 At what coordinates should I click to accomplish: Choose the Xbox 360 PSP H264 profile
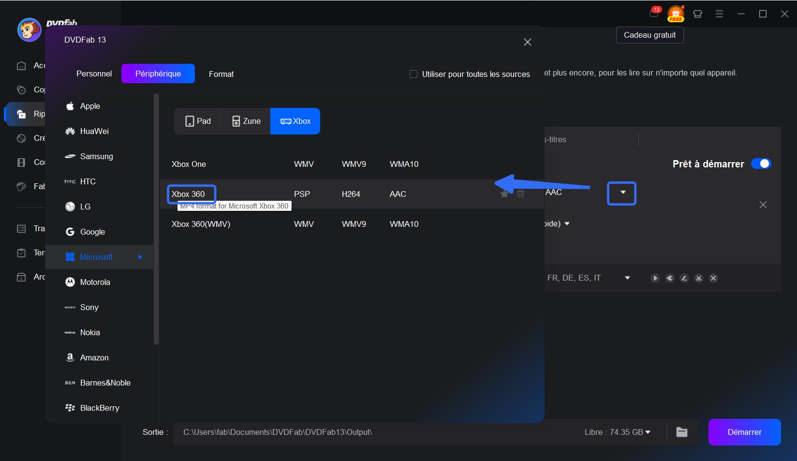tap(352, 194)
